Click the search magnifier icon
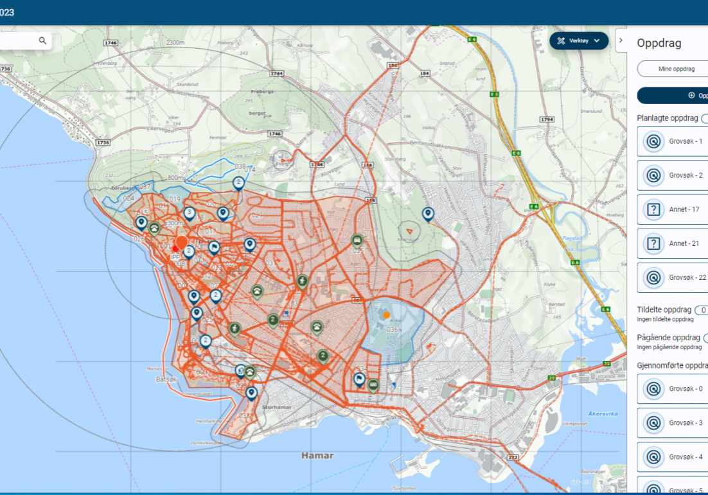This screenshot has width=708, height=495. point(42,41)
